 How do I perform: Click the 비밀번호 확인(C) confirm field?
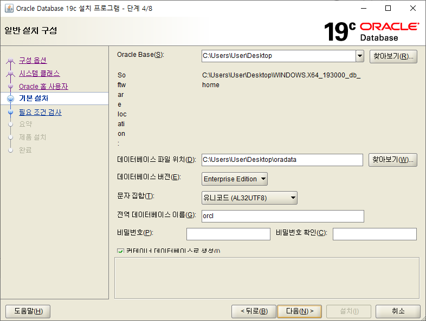[x=375, y=234]
